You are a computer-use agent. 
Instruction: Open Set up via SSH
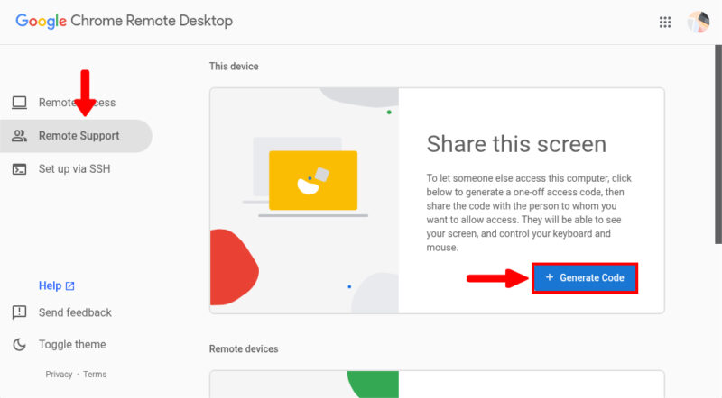point(76,169)
